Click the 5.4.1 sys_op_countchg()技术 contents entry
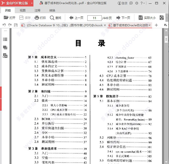The height and width of the screenshot is (164, 169). click(x=130, y=152)
